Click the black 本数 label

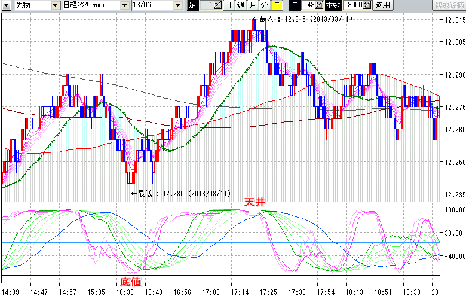[334, 5]
